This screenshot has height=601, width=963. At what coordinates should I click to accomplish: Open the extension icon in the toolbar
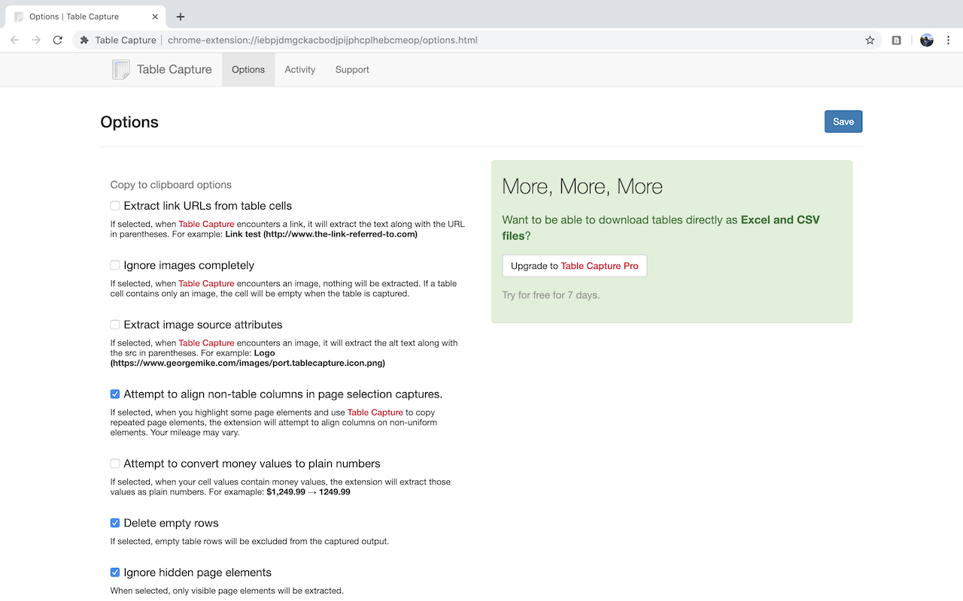pyautogui.click(x=896, y=40)
